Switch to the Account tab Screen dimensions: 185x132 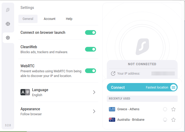coord(50,19)
